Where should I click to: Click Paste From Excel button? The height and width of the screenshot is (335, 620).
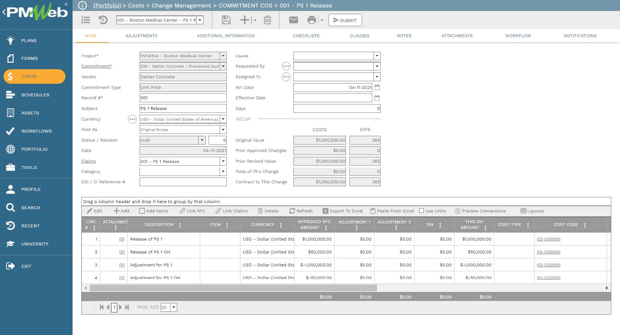pyautogui.click(x=392, y=211)
